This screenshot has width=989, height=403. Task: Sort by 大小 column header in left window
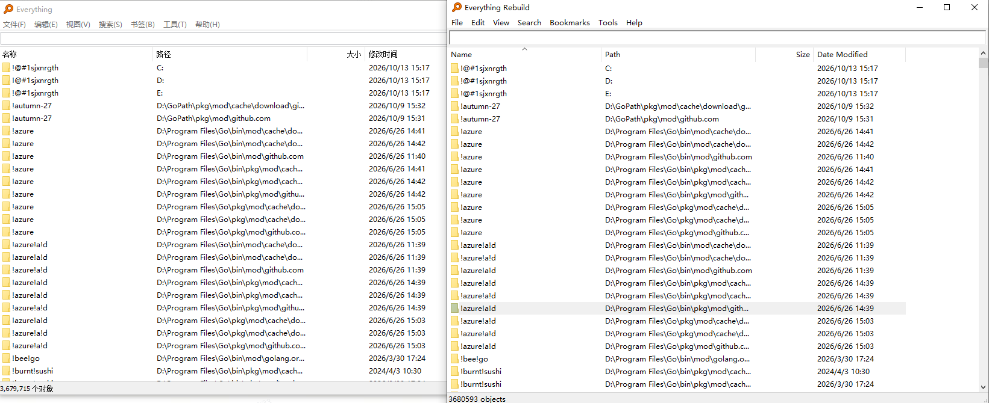336,54
